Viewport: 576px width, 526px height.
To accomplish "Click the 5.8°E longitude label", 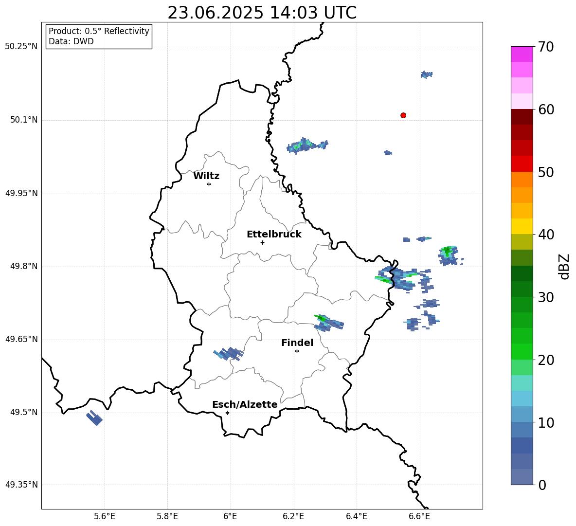I will click(167, 516).
